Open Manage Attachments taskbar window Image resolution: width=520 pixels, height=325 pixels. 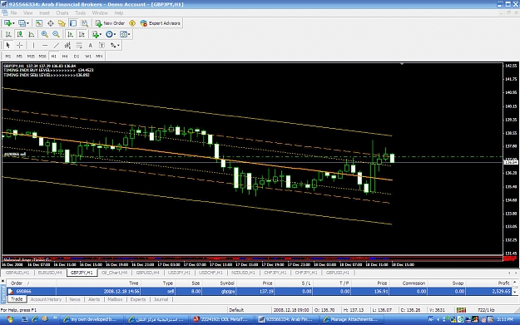[x=352, y=319]
